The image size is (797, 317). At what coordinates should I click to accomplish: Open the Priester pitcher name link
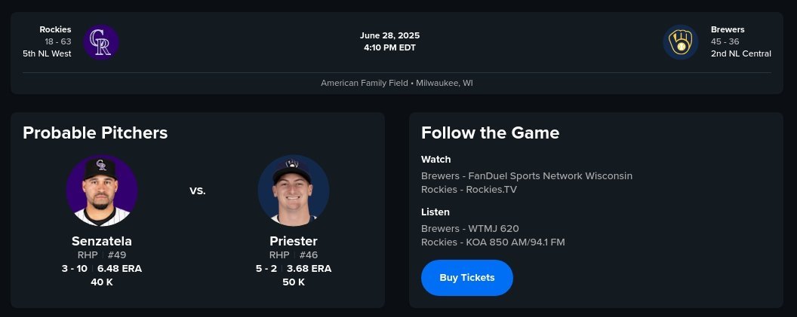293,242
